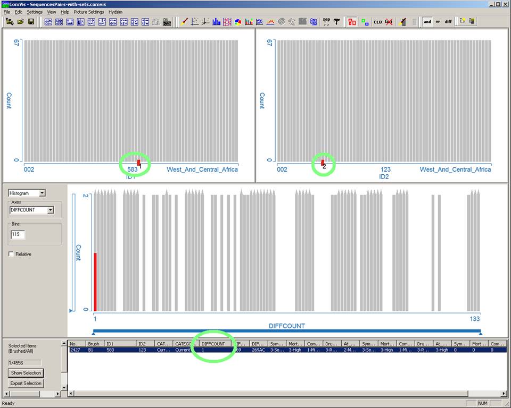Toggle the 'or' brush combination mode
The width and height of the screenshot is (511, 408).
click(x=438, y=22)
